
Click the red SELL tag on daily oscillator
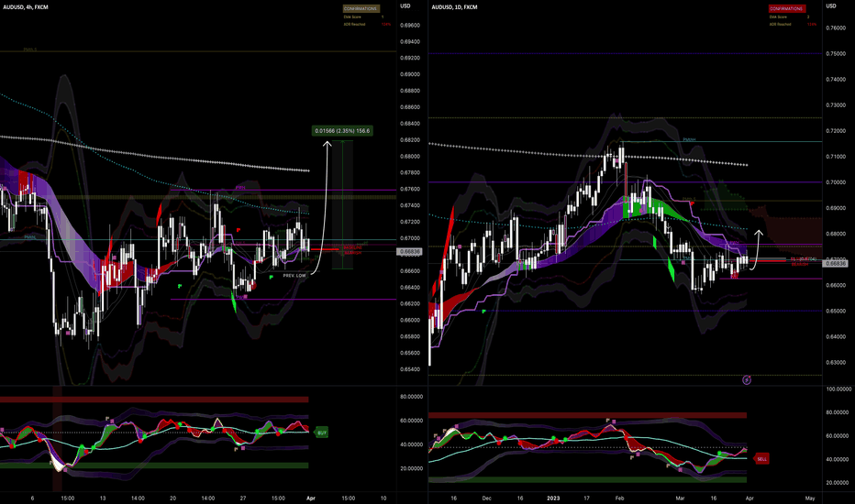pyautogui.click(x=761, y=459)
